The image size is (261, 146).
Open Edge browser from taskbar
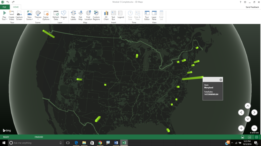[x=76, y=143]
